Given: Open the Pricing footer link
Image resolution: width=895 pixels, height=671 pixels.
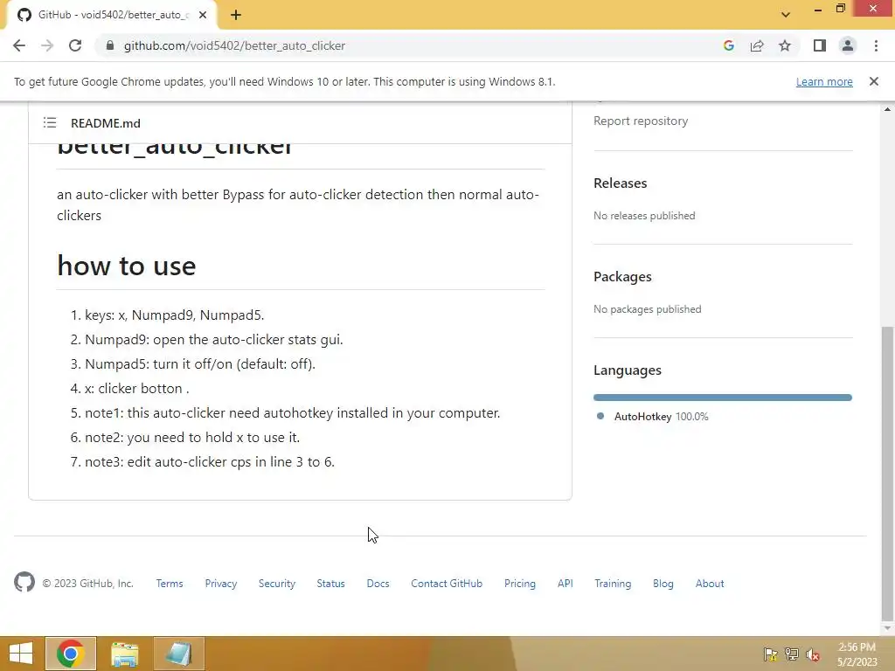Looking at the screenshot, I should 520,584.
